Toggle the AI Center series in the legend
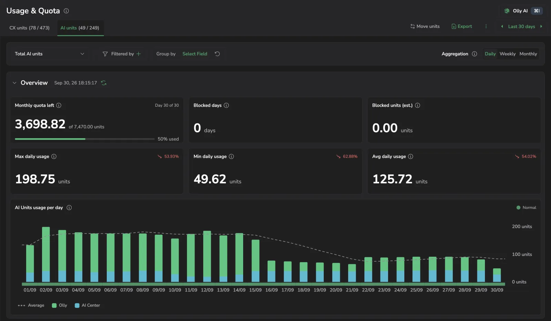 click(87, 306)
